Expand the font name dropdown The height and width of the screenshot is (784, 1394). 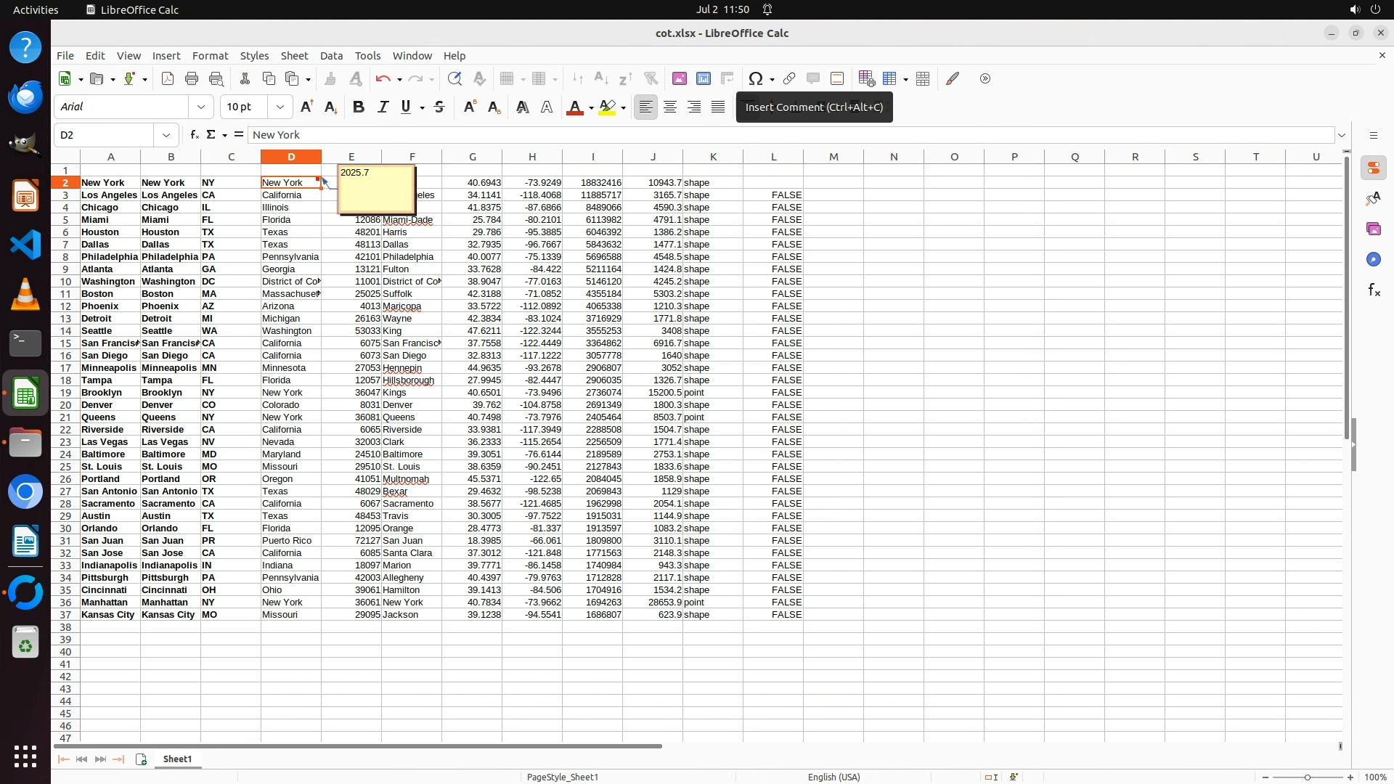(x=201, y=107)
